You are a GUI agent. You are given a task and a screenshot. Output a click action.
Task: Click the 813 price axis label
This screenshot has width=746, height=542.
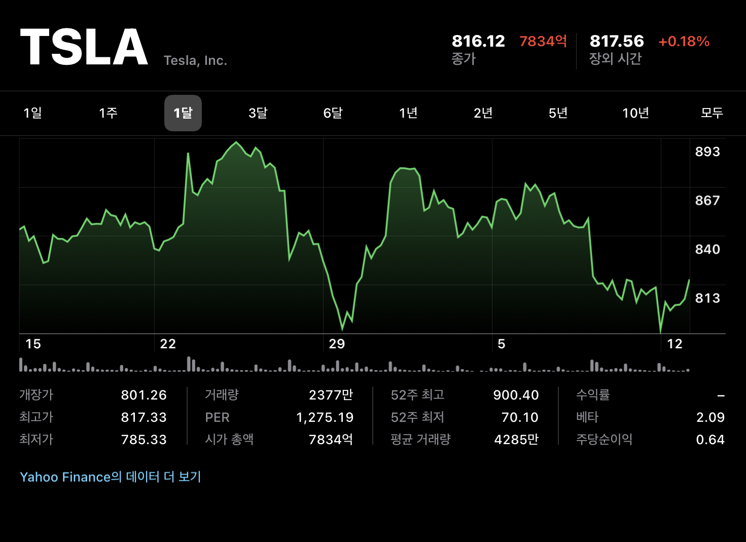[707, 298]
